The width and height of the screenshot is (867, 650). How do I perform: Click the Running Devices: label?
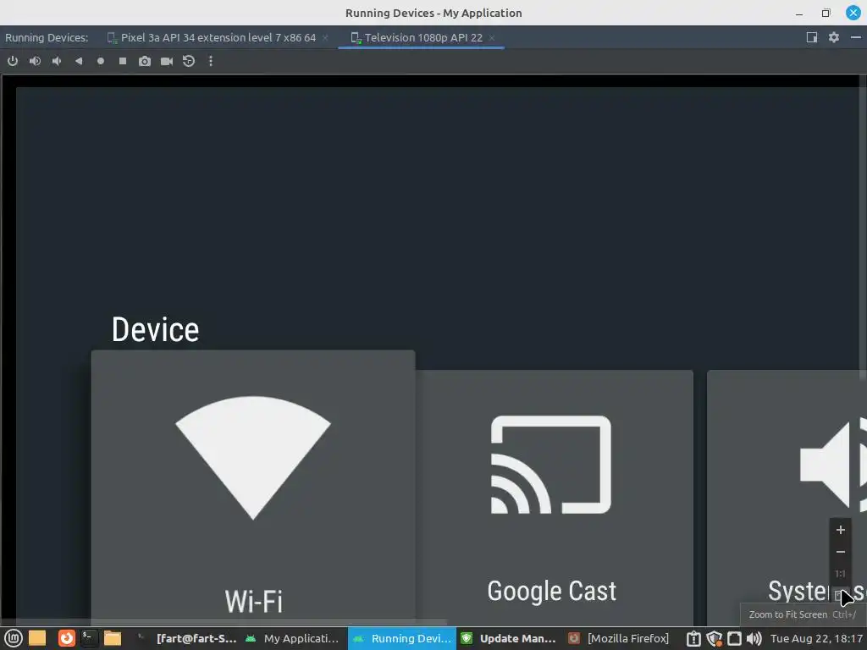point(47,37)
